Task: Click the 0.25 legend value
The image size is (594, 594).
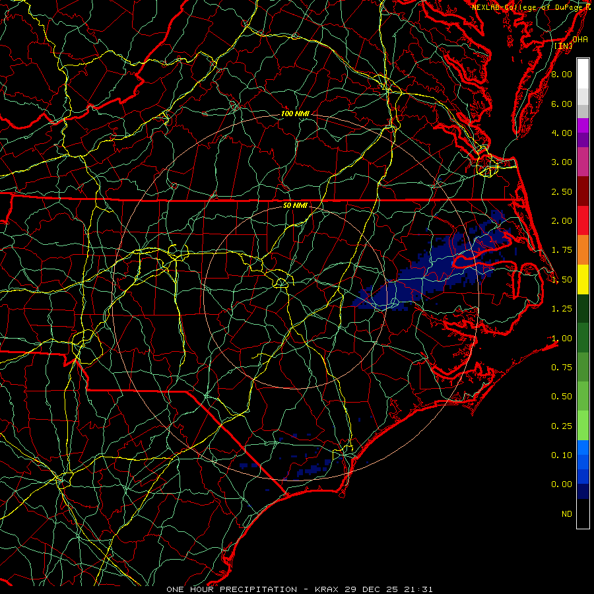Action: [562, 426]
